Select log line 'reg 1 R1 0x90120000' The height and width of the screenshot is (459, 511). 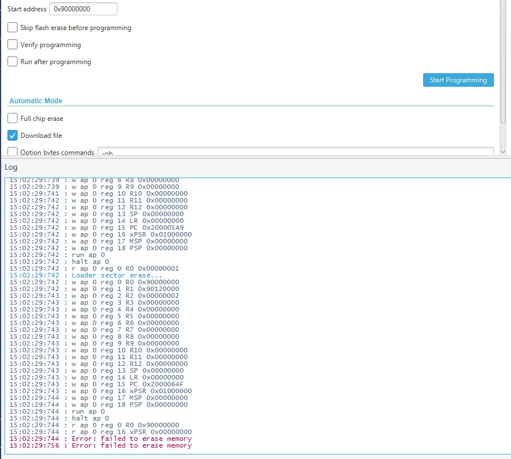[x=94, y=289]
